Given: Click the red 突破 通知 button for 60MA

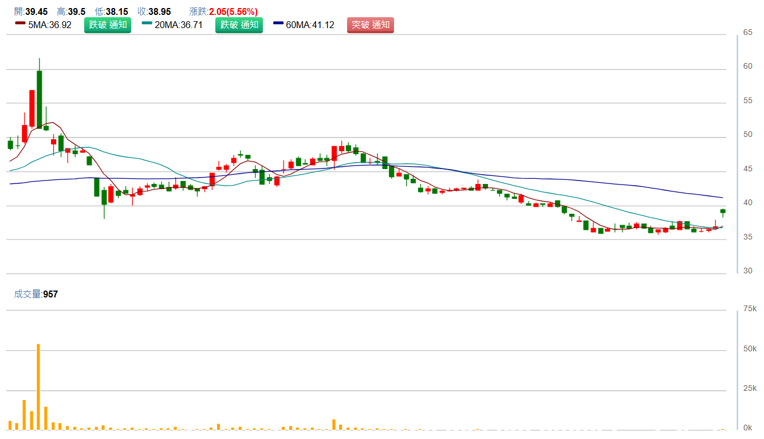Looking at the screenshot, I should coord(370,25).
